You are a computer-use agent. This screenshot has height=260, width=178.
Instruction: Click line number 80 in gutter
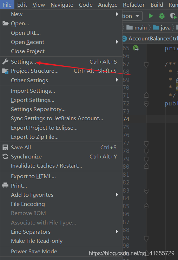coord(126,167)
